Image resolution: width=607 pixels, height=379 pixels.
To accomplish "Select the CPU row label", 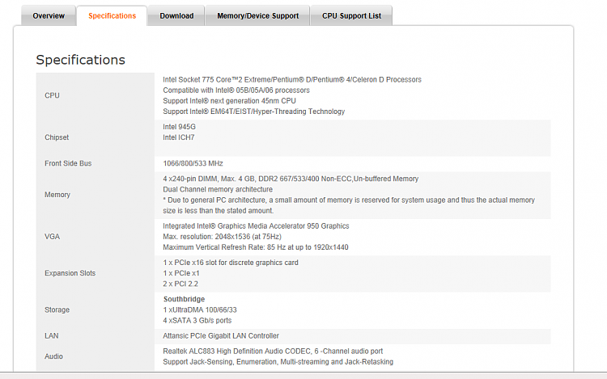I will (52, 95).
